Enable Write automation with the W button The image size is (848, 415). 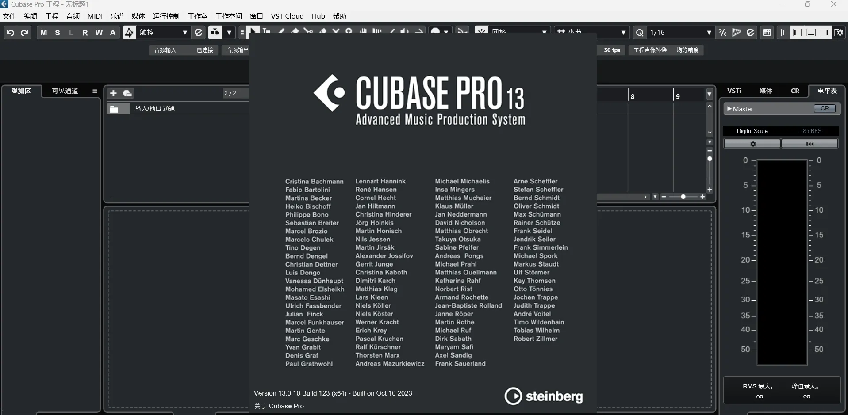(99, 32)
